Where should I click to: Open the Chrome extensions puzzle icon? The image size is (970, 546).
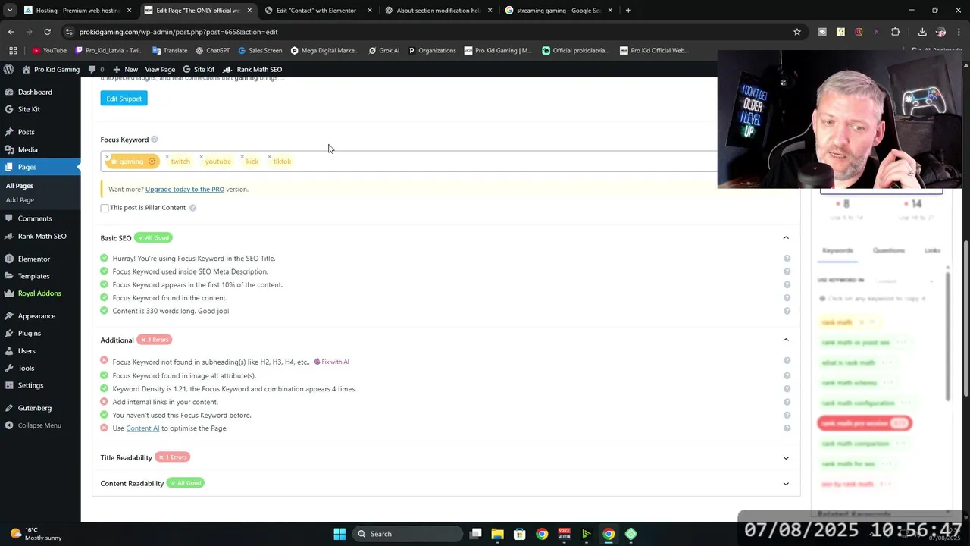895,32
